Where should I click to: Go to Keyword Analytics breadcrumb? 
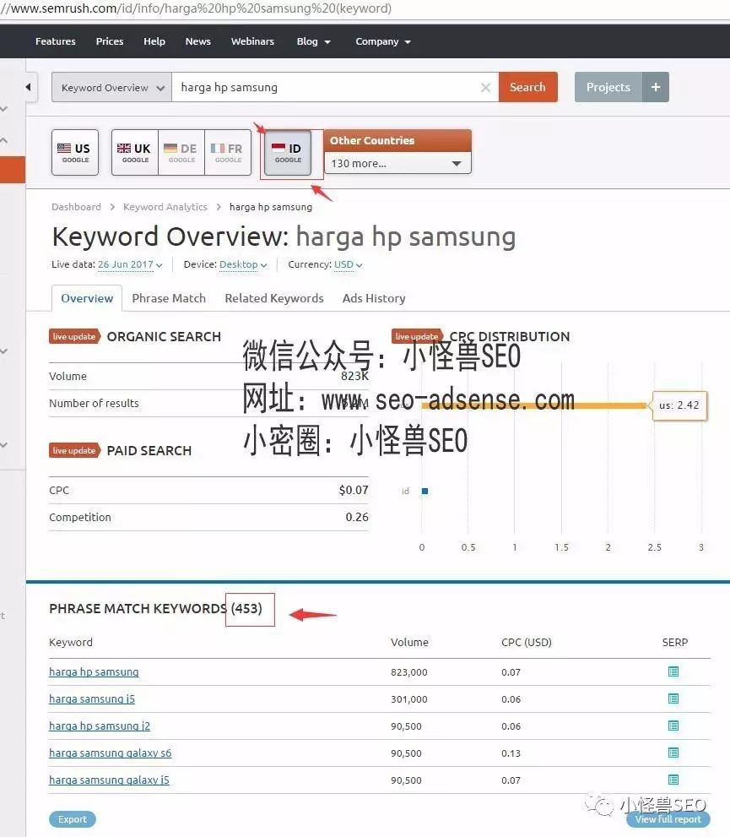click(165, 207)
